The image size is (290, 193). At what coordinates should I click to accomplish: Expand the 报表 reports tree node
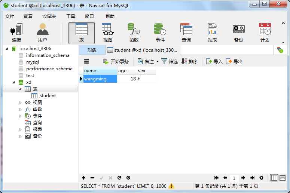(20, 129)
